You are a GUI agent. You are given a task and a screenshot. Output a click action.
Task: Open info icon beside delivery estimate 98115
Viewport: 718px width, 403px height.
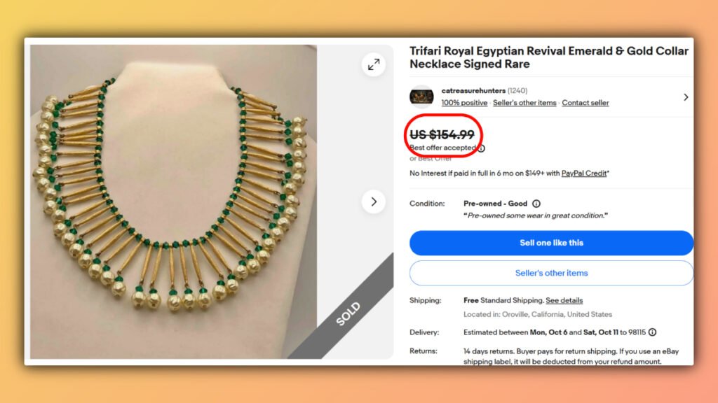(652, 332)
